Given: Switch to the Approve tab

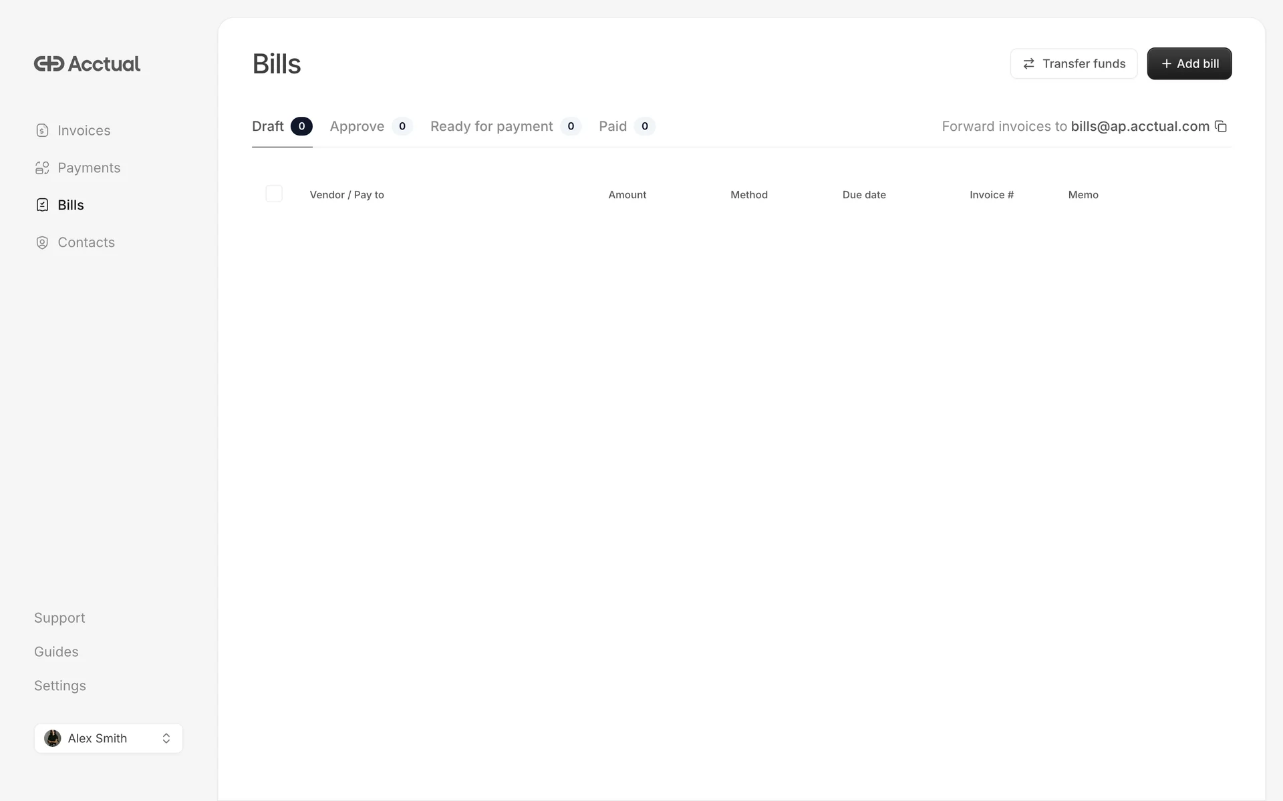Looking at the screenshot, I should (358, 126).
